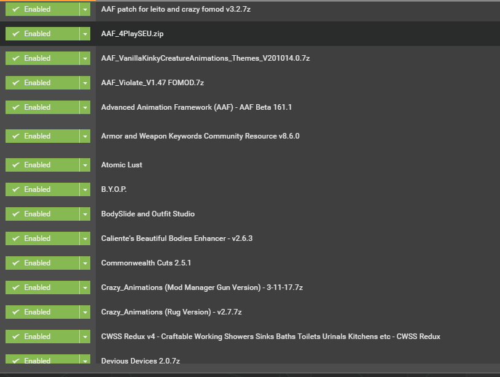Viewport: 500px width, 377px height.
Task: Toggle Enabled for Armor and Weapon Keywords Community Resource
Action: 42,136
